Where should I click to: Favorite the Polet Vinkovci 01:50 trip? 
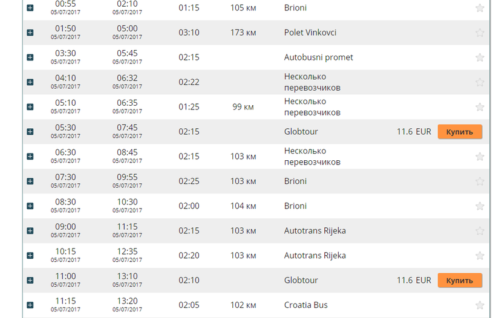coord(480,33)
